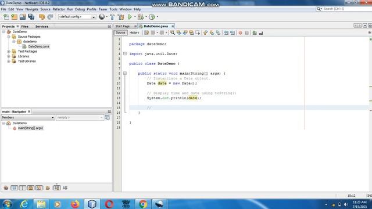Click the Start Macro Recording red icon
372x209 pixels.
pos(240,33)
